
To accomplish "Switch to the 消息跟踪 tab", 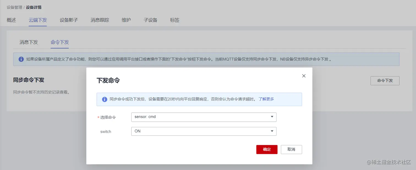I will [x=100, y=20].
